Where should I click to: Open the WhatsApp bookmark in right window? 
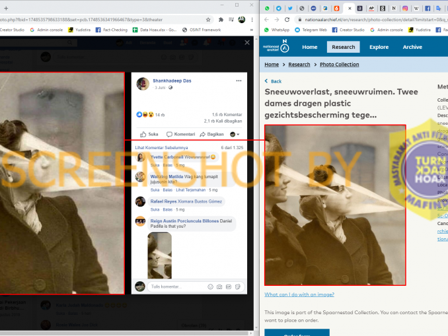[x=277, y=30]
